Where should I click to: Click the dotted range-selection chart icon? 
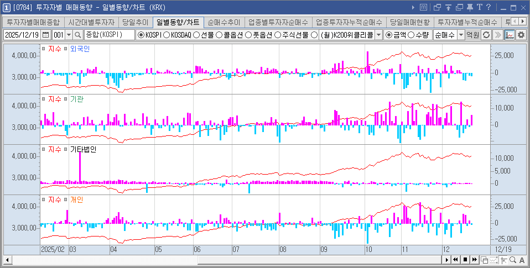494,260
